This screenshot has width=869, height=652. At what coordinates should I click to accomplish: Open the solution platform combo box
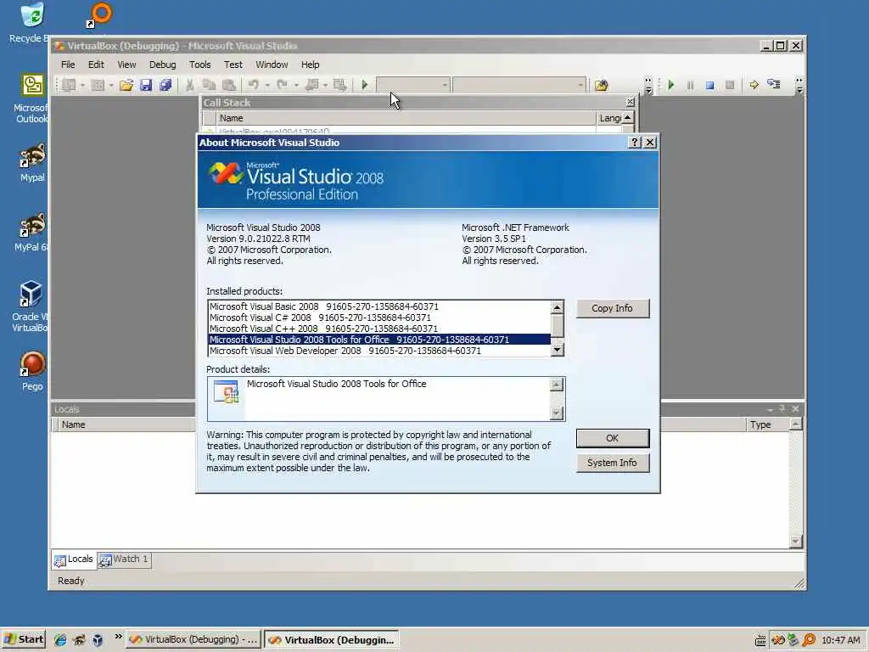click(x=519, y=85)
